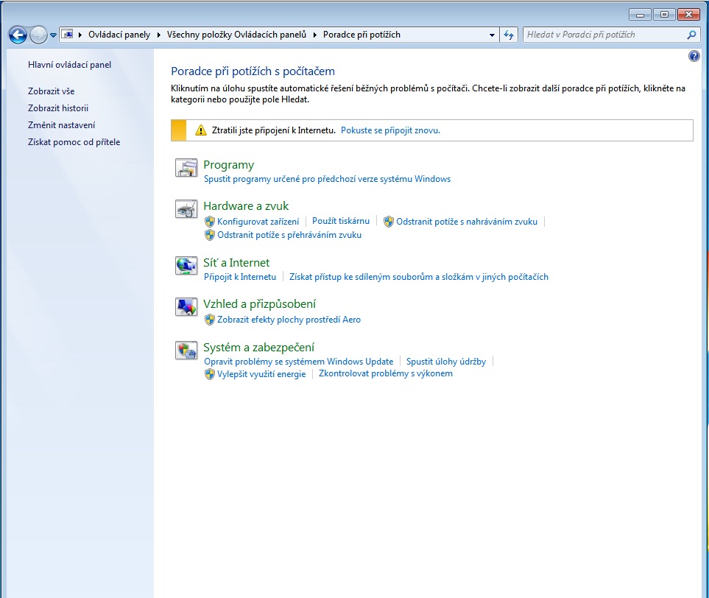709x598 pixels.
Task: Expand arrow after Ovládací panely breadcrumb
Action: point(159,35)
